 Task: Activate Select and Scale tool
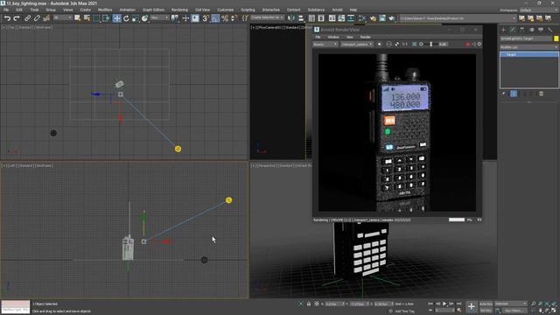(136, 18)
